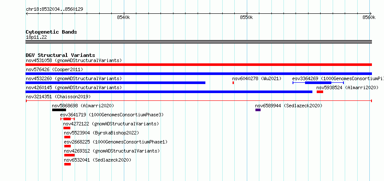384x181 pixels.
Task: Open the esv3364269 1000GenomesConsortium label
Action: [338, 78]
